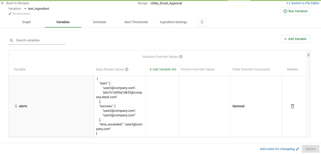Grab the drag handle beside the alerts variable
This screenshot has width=321, height=154.
click(16, 106)
